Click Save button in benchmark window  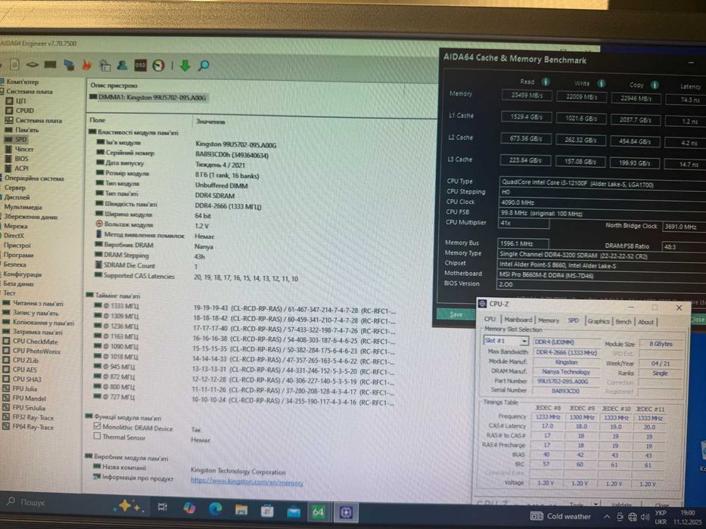tap(456, 314)
